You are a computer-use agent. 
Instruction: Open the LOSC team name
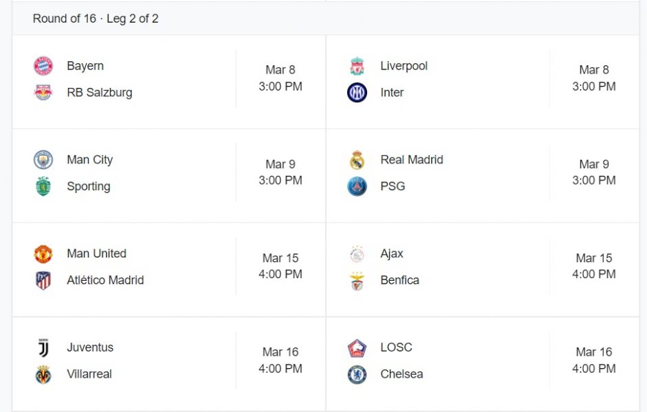pos(396,347)
